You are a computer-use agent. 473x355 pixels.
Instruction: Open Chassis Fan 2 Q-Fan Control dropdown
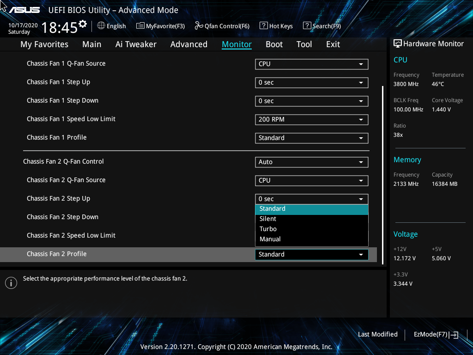tap(312, 162)
